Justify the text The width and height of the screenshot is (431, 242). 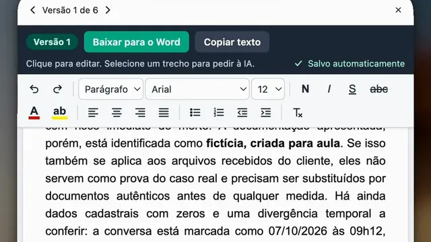click(164, 112)
